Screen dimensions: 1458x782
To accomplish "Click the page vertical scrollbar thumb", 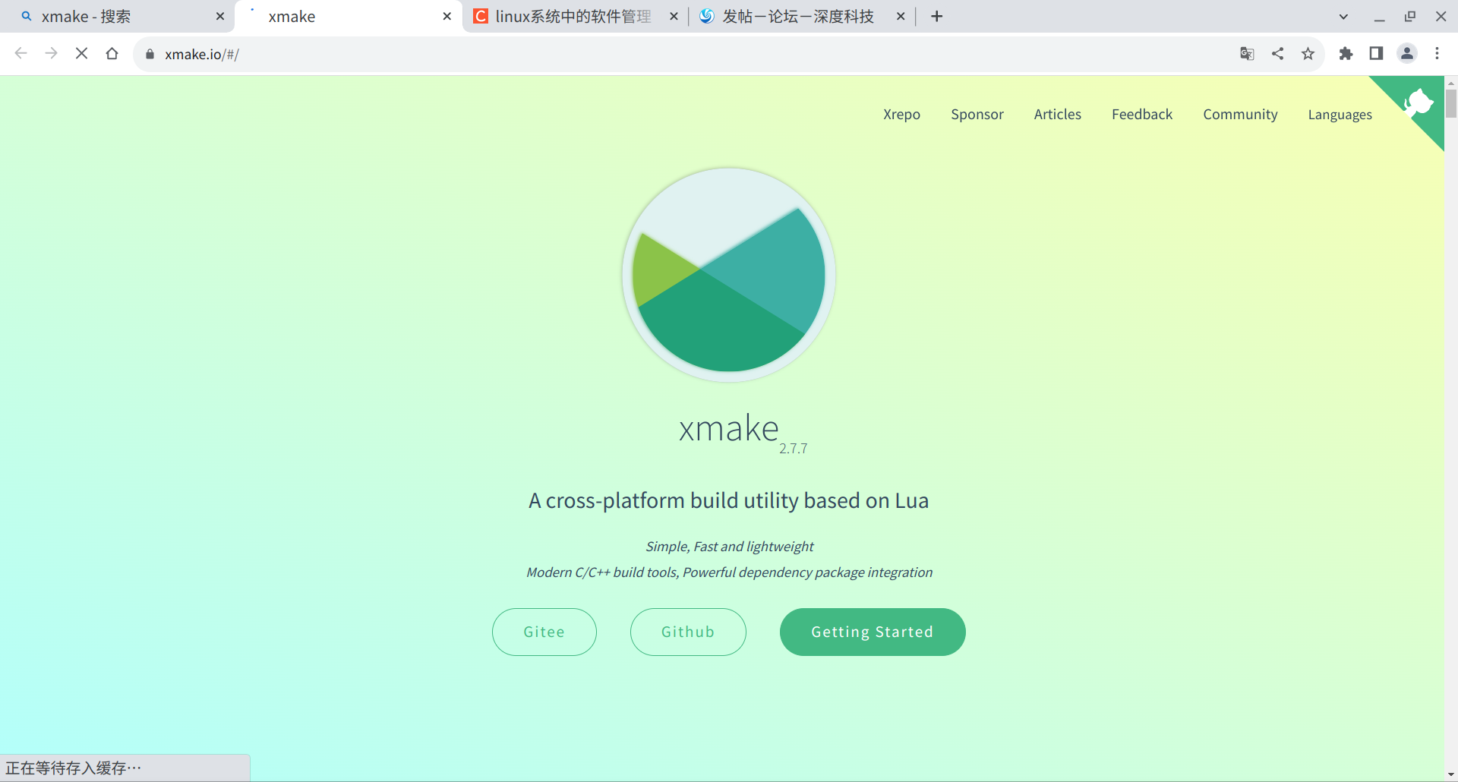I will click(1451, 103).
